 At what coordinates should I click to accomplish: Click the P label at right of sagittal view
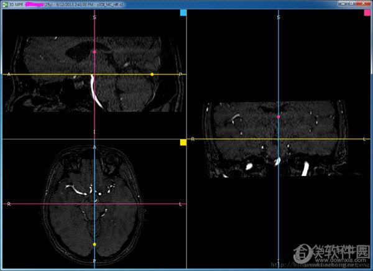tap(180, 75)
